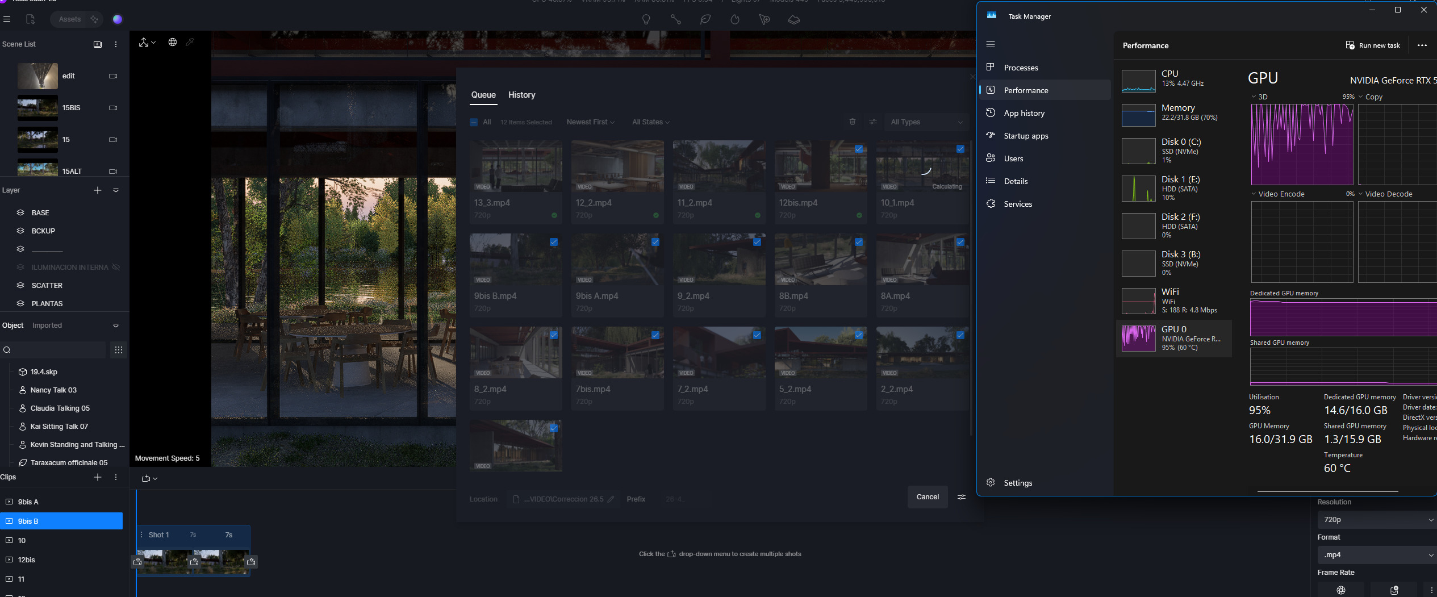Open All Types filter dropdown
Viewport: 1437px width, 597px height.
[x=926, y=122]
